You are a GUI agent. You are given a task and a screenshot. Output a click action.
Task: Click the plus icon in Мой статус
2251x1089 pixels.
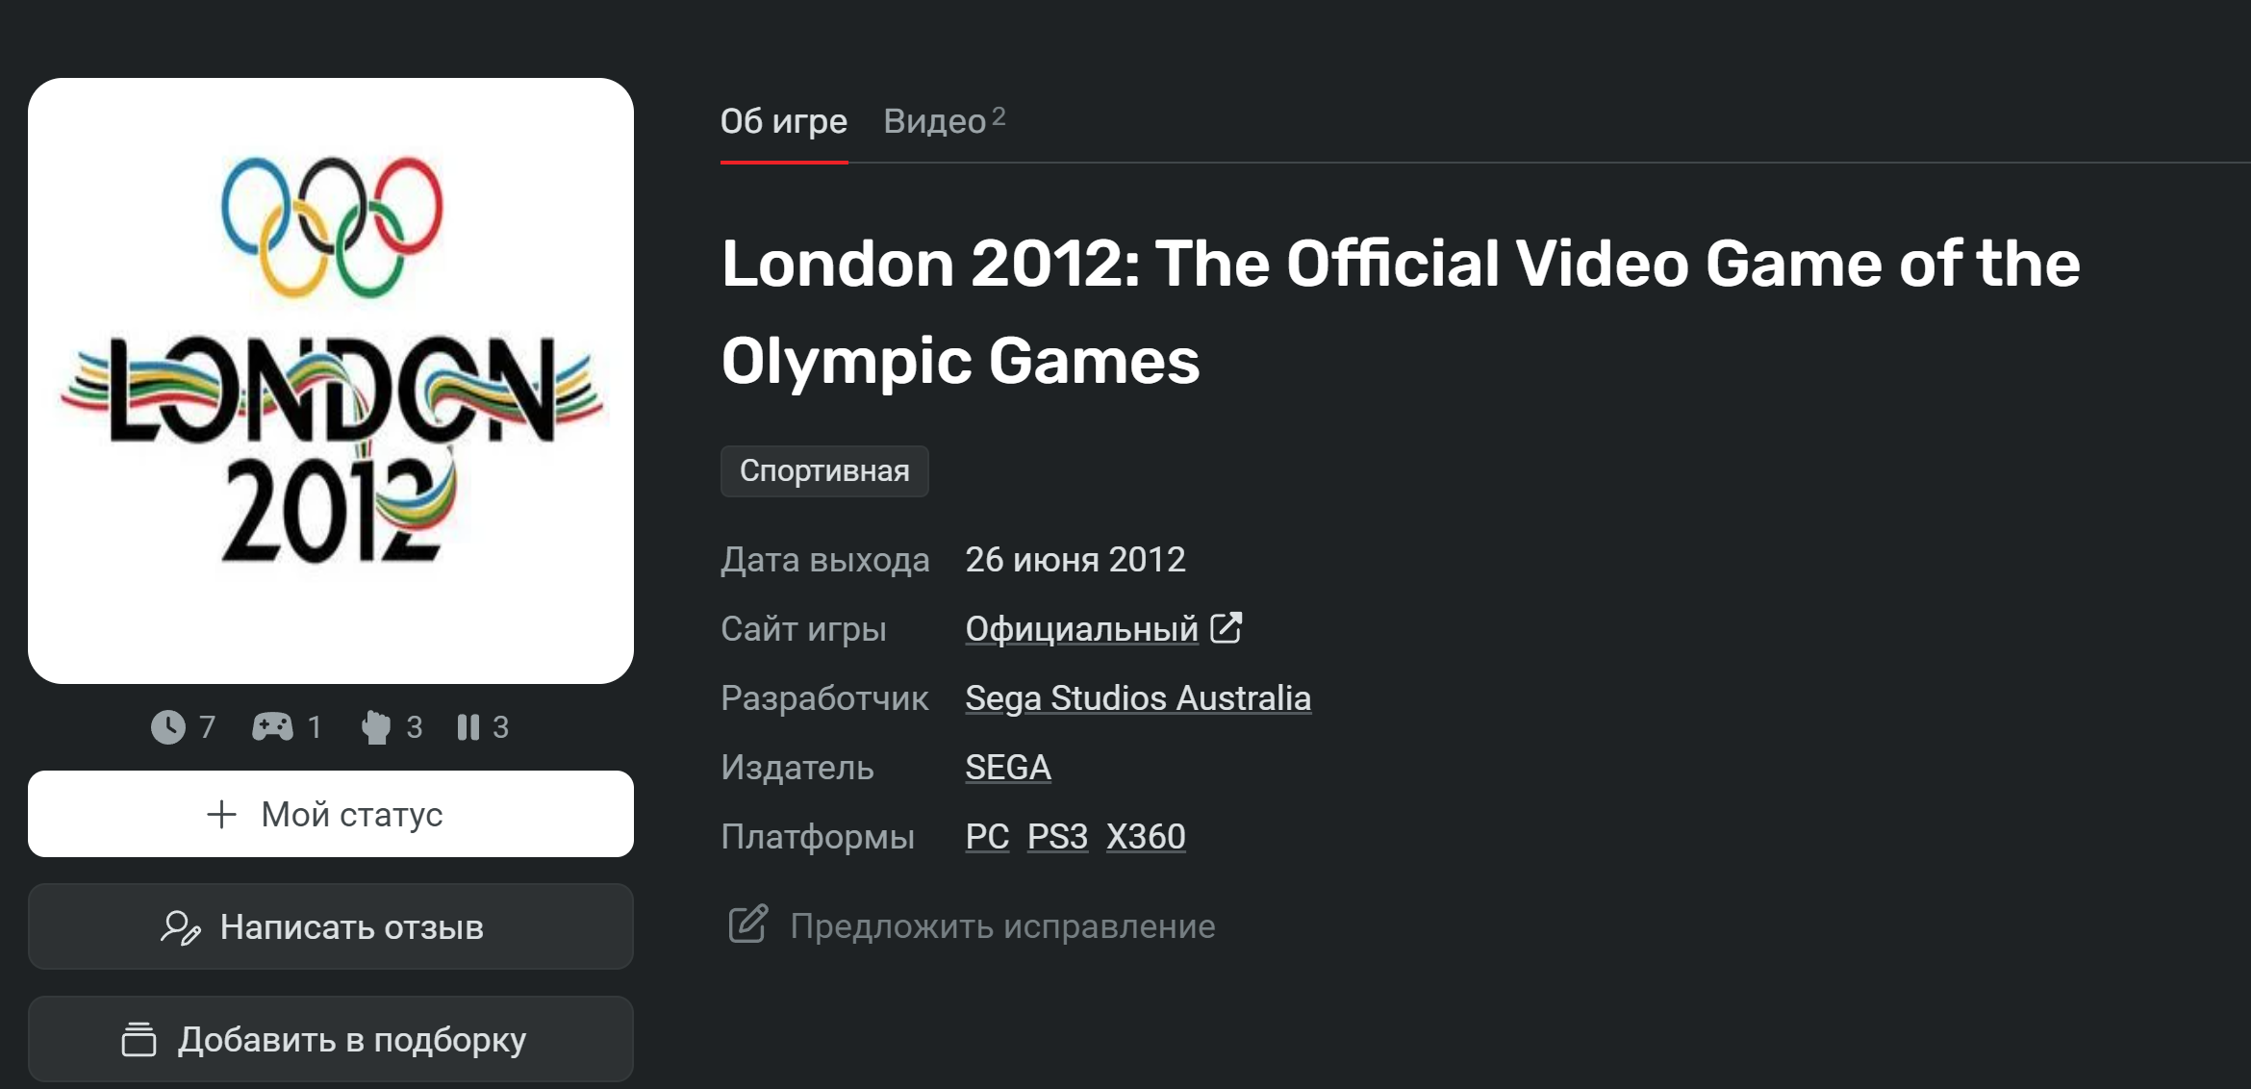(221, 815)
